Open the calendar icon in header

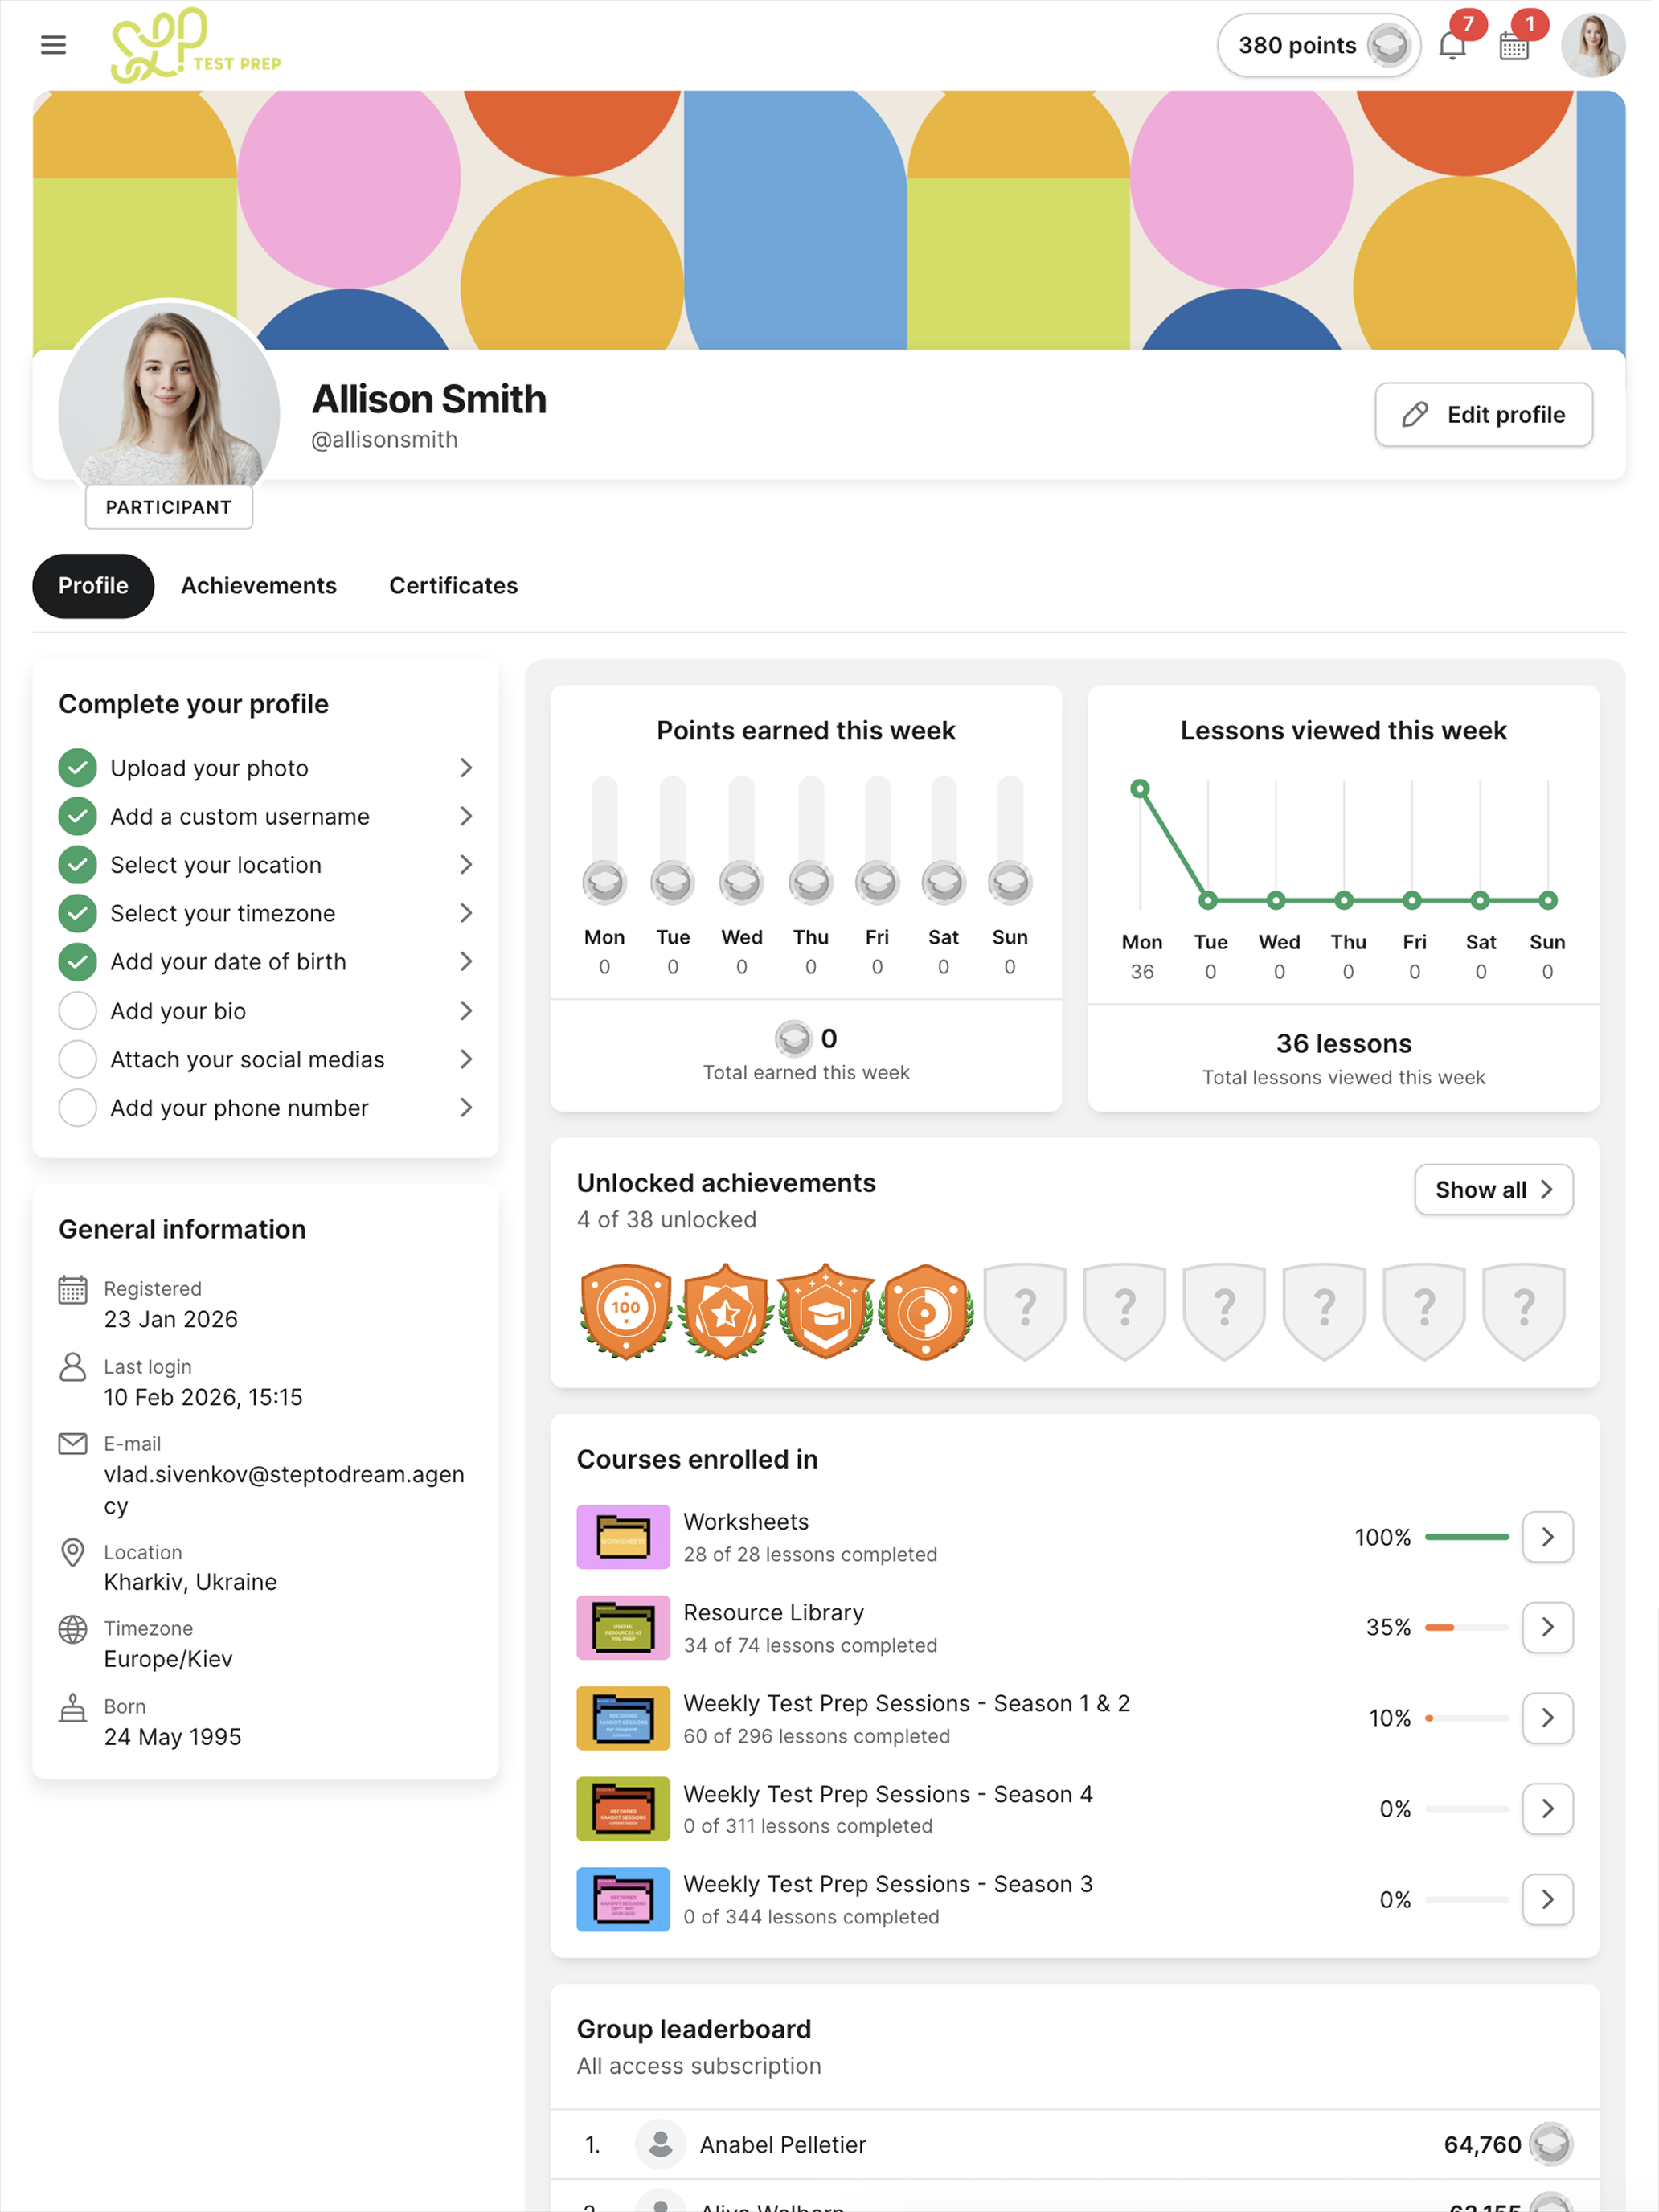(x=1514, y=45)
